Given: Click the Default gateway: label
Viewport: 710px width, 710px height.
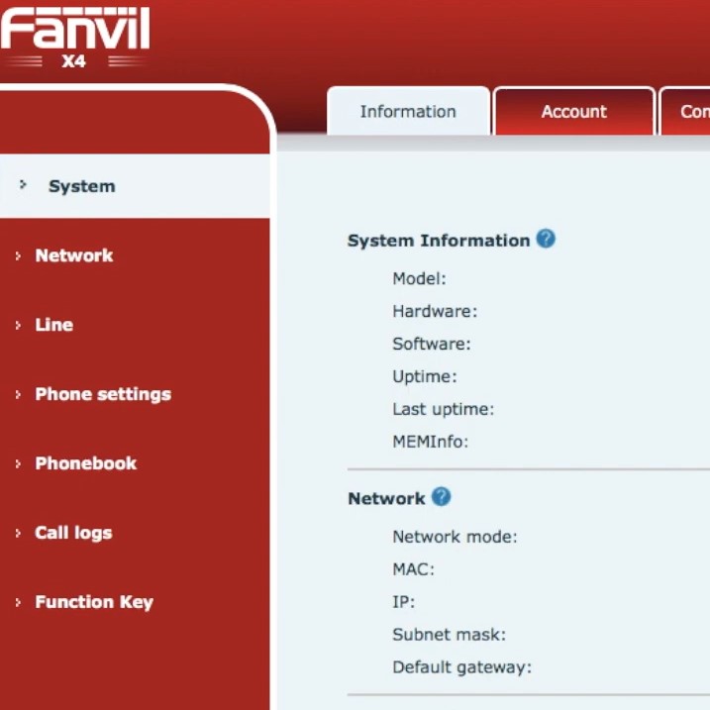Looking at the screenshot, I should click(x=461, y=667).
